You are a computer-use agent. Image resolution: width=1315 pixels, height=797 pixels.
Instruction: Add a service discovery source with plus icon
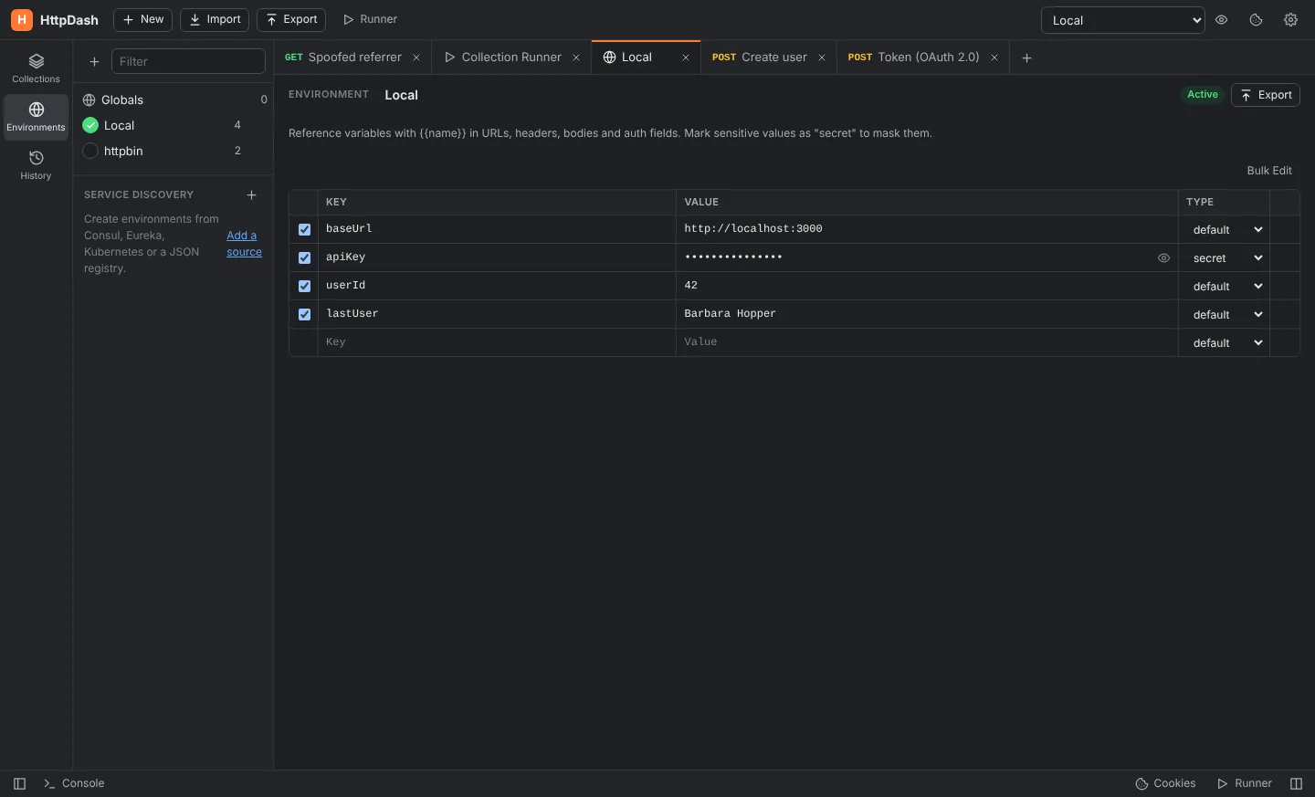(251, 194)
